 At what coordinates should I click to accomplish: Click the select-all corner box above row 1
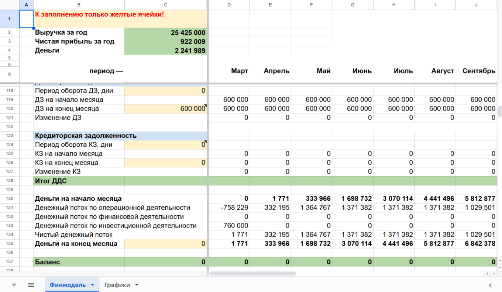(10, 5)
